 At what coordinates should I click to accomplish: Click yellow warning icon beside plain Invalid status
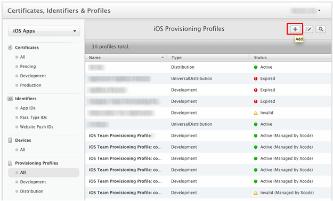[256, 113]
